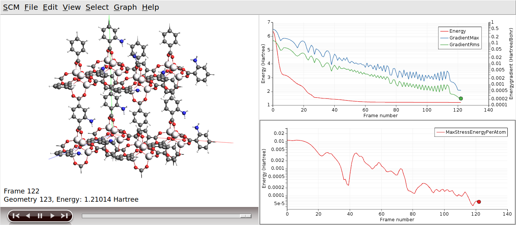Open the Select menu
This screenshot has height=225, width=516.
click(x=97, y=7)
